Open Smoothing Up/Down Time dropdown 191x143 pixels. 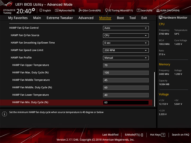[x=126, y=43]
